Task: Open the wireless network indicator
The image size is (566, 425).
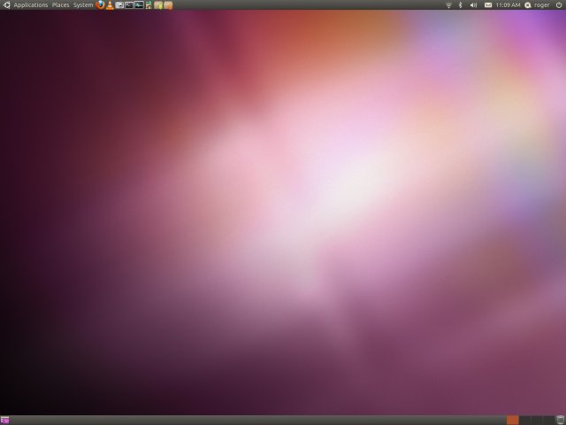Action: (448, 5)
